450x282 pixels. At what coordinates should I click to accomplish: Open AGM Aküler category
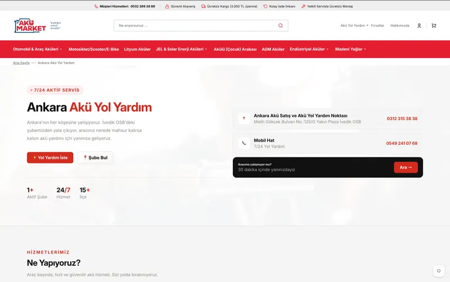click(273, 49)
